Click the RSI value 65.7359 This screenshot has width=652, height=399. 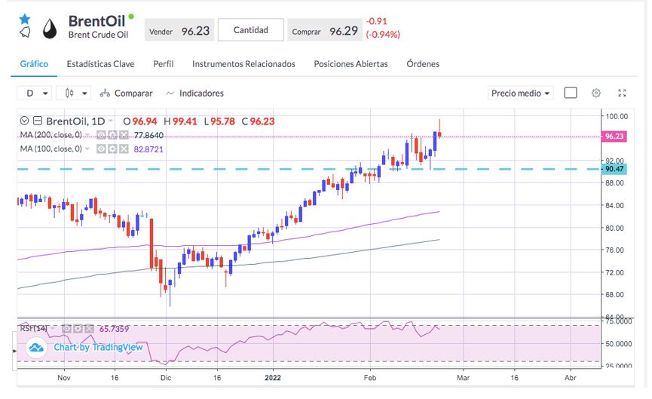click(115, 329)
